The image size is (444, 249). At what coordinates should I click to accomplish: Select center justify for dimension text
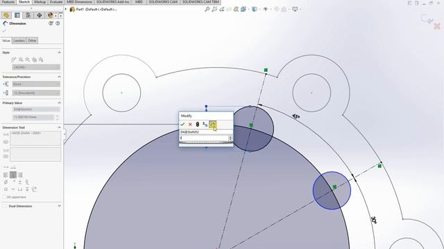[x=13, y=175]
